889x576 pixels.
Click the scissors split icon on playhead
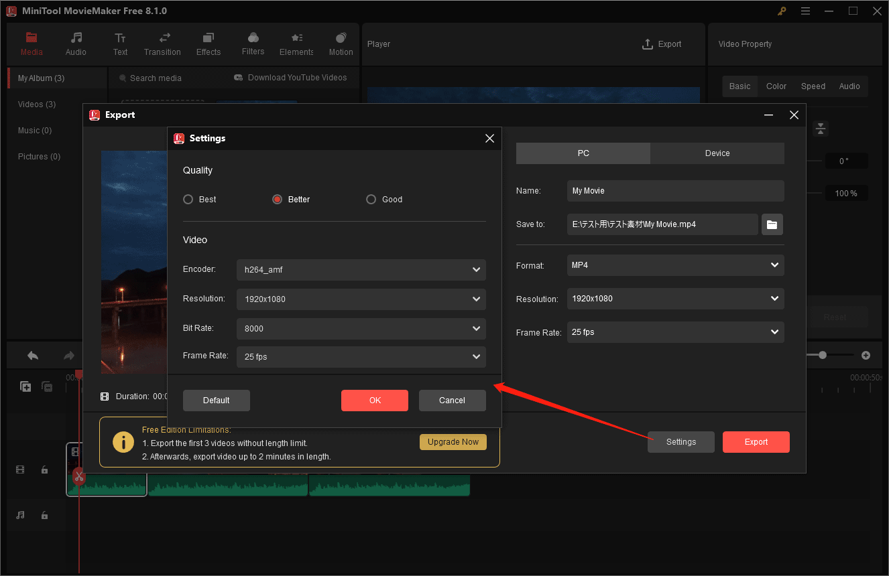coord(79,477)
